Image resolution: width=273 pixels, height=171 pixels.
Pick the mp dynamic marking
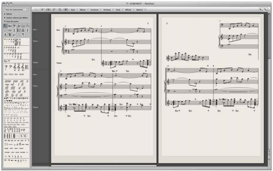click(x=7, y=84)
